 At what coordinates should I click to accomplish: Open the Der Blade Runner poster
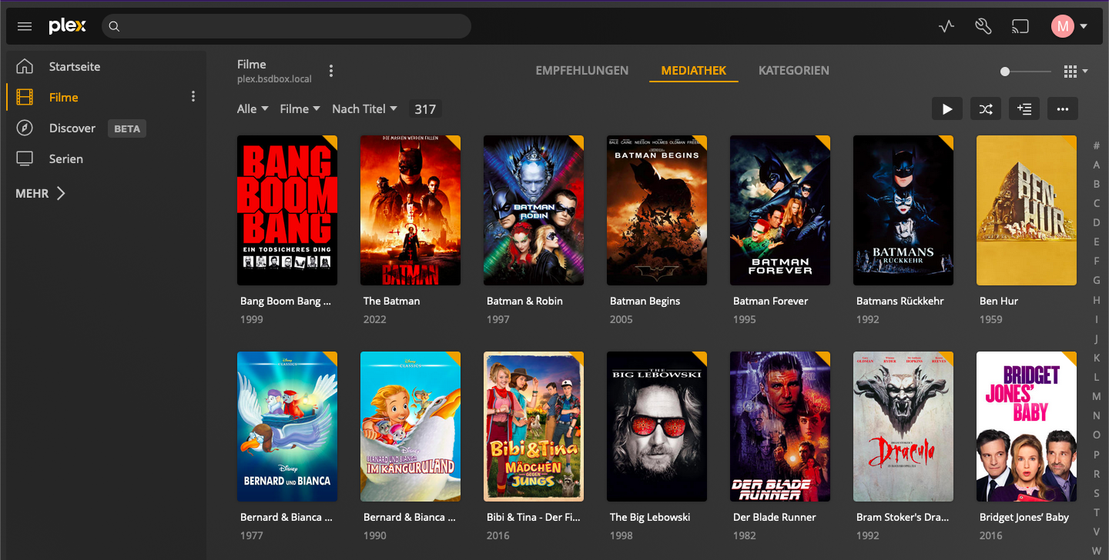coord(780,426)
